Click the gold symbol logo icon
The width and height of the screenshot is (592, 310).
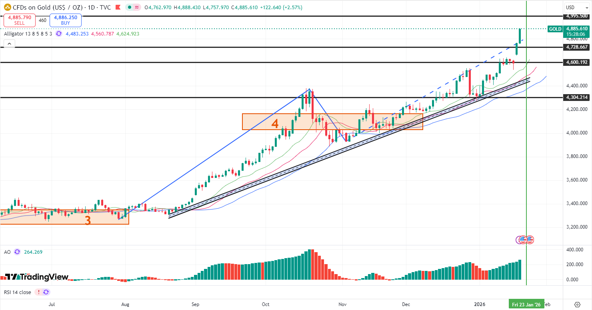7,7
